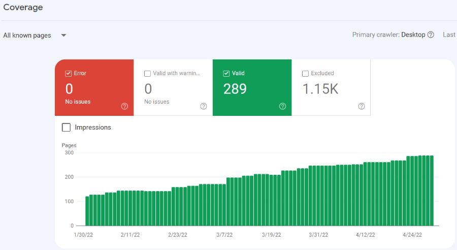The image size is (457, 250).
Task: Click the 100 y-axis value
Action: point(69,201)
